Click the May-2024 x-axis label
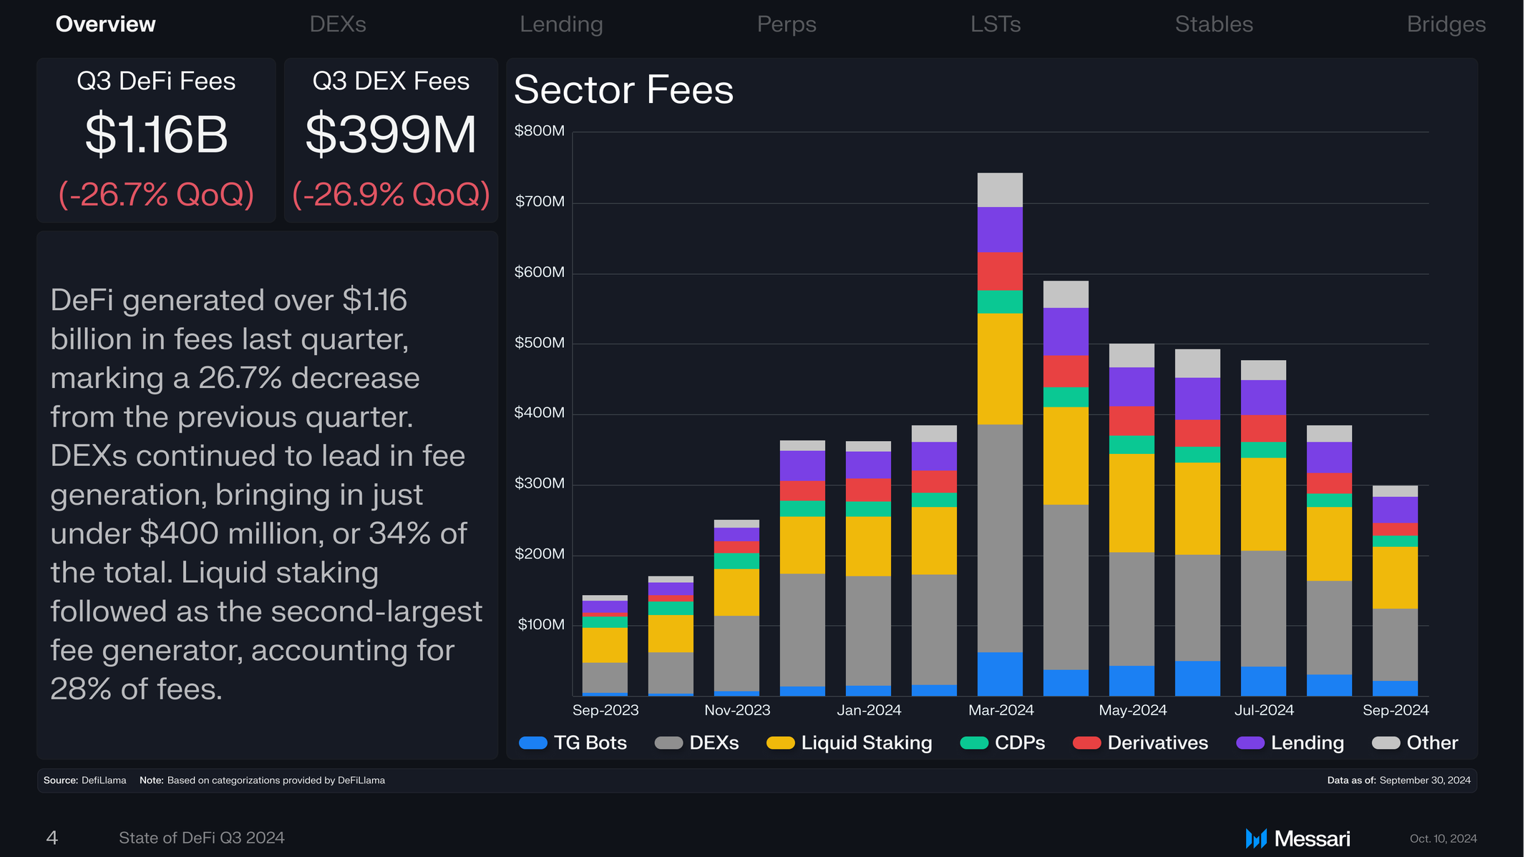The width and height of the screenshot is (1533, 857). 1132,710
